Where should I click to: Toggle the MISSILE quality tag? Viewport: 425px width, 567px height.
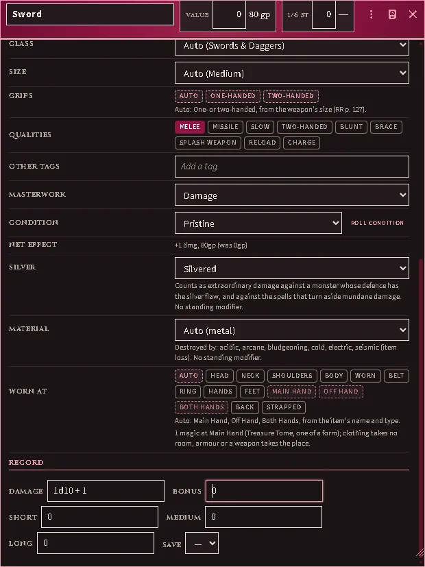pyautogui.click(x=225, y=127)
